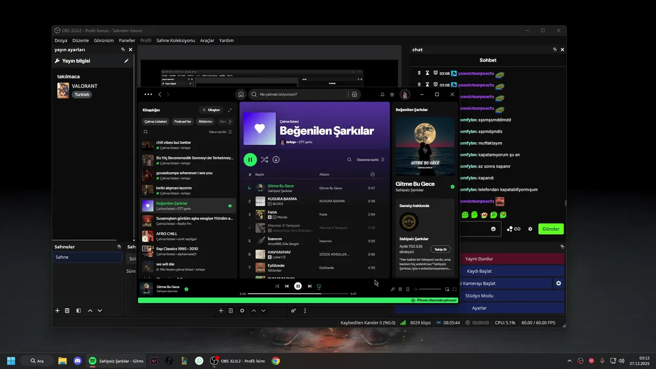Screen dimensions: 656x369
Task: Toggle liked check next to Gitme Bu Gece in player bar
Action: (x=186, y=289)
